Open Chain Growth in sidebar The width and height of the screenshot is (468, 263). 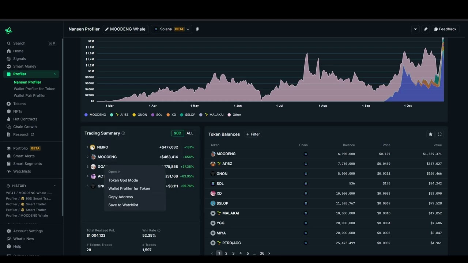coord(25,127)
